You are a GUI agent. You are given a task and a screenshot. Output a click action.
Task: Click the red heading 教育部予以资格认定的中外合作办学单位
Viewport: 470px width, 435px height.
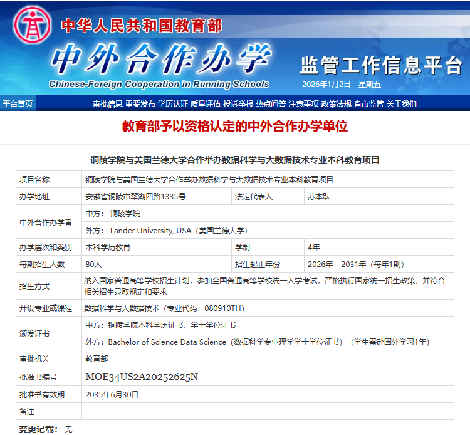[235, 127]
